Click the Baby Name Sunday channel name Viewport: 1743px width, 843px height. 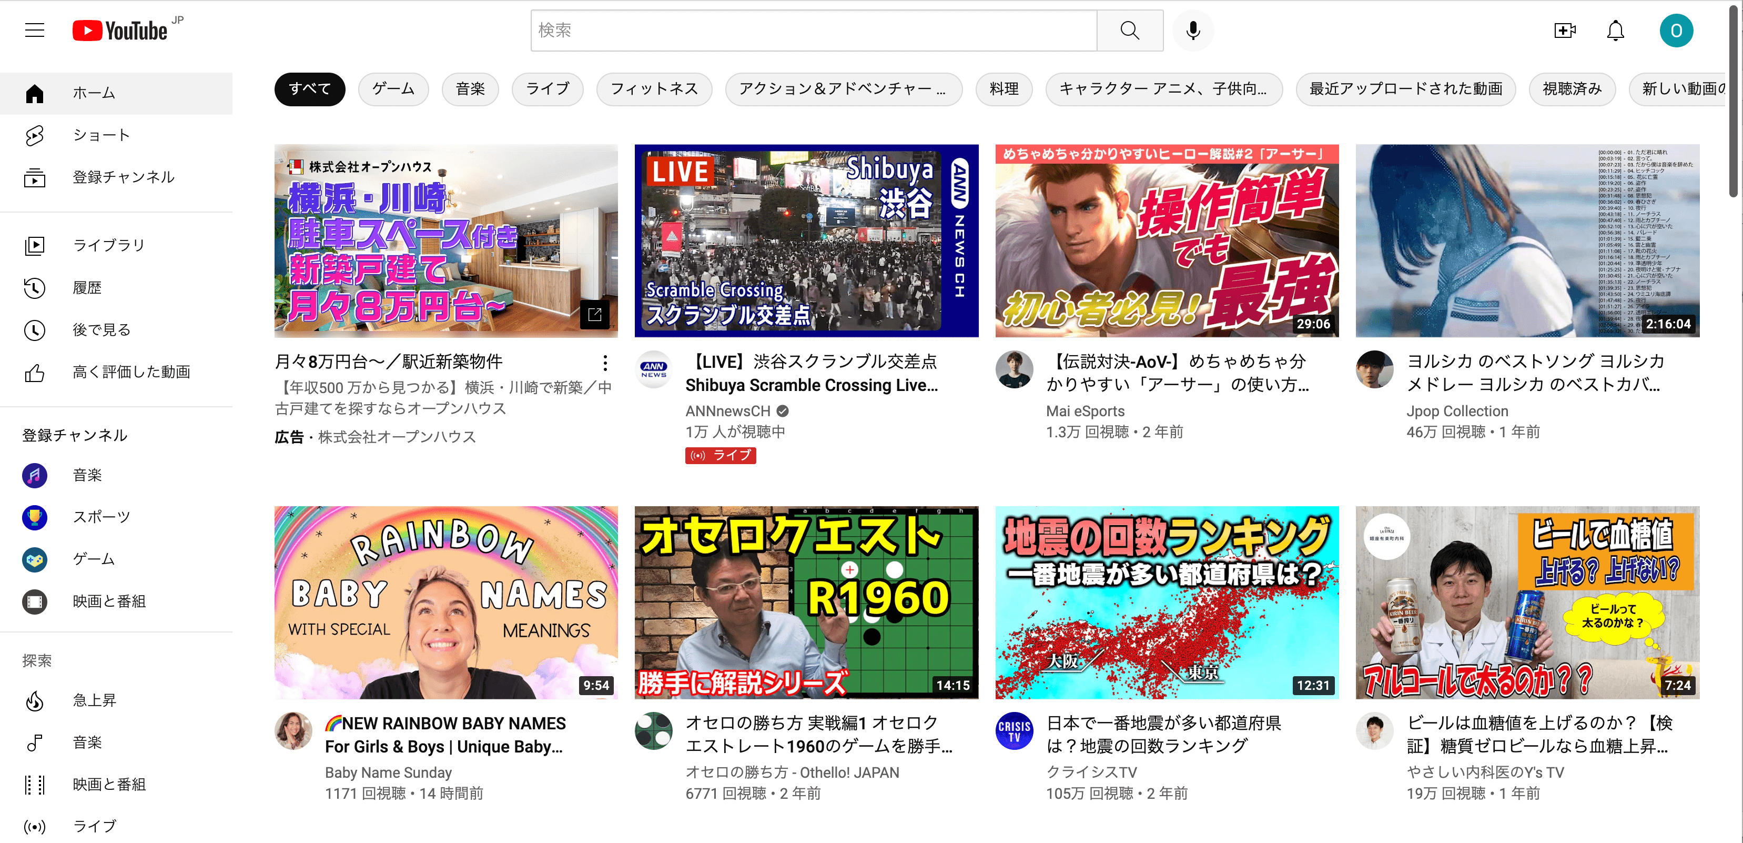(x=388, y=772)
